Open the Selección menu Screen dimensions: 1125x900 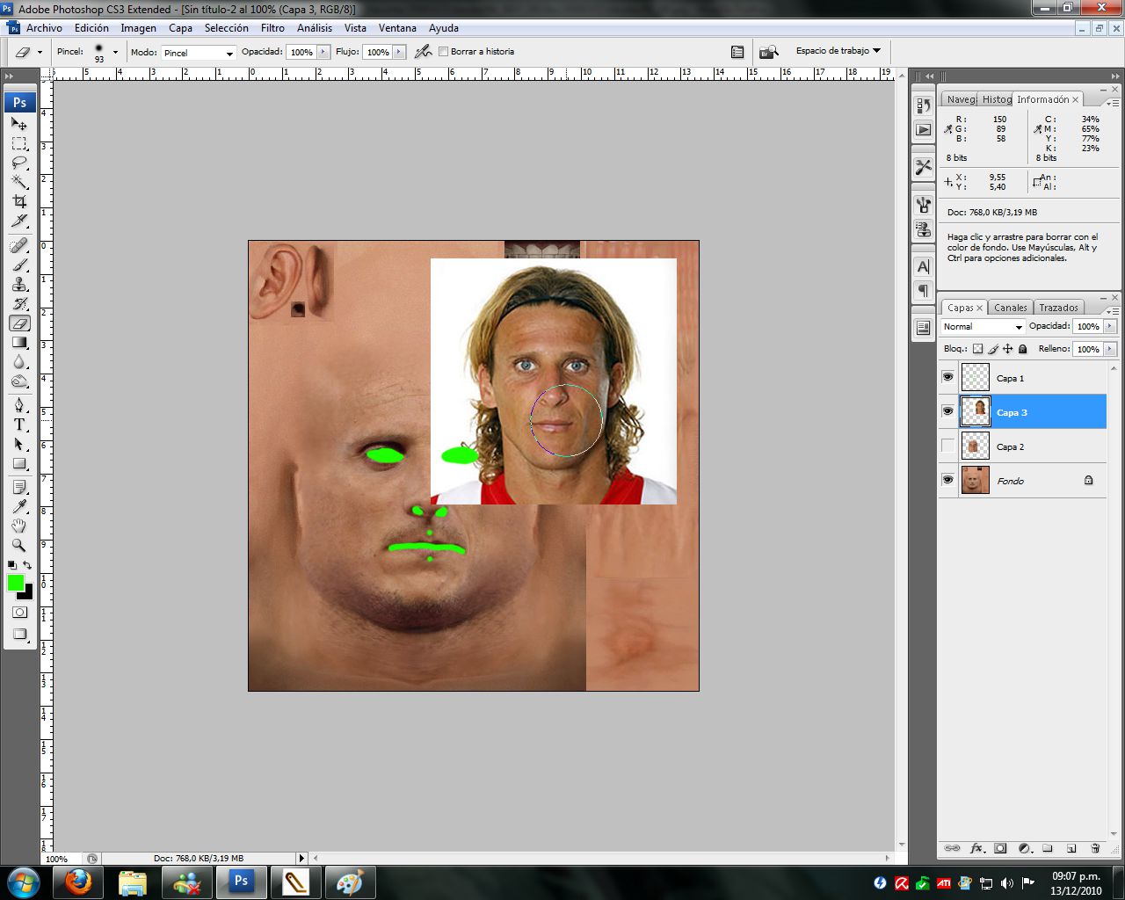pyautogui.click(x=226, y=28)
